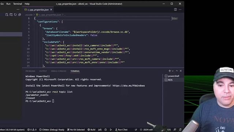This screenshot has width=234, height=132.
Task: Click the "configurations" key on line 2
Action: point(48,22)
